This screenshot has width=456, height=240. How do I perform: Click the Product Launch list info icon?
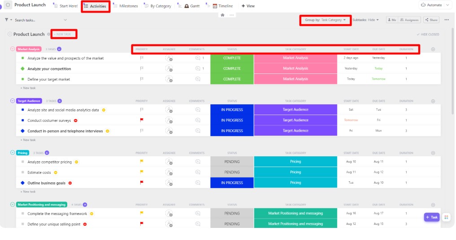coord(48,34)
